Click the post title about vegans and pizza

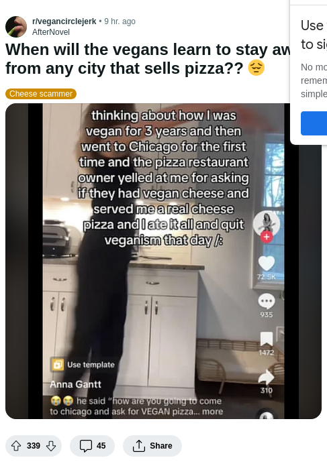coord(148,59)
